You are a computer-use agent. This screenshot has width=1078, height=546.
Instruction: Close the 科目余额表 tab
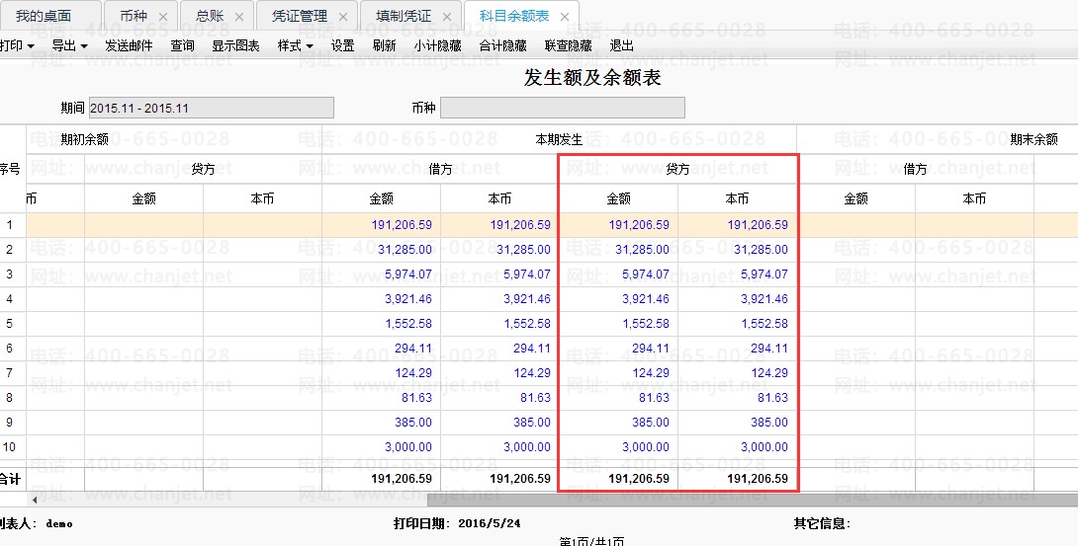(x=565, y=17)
